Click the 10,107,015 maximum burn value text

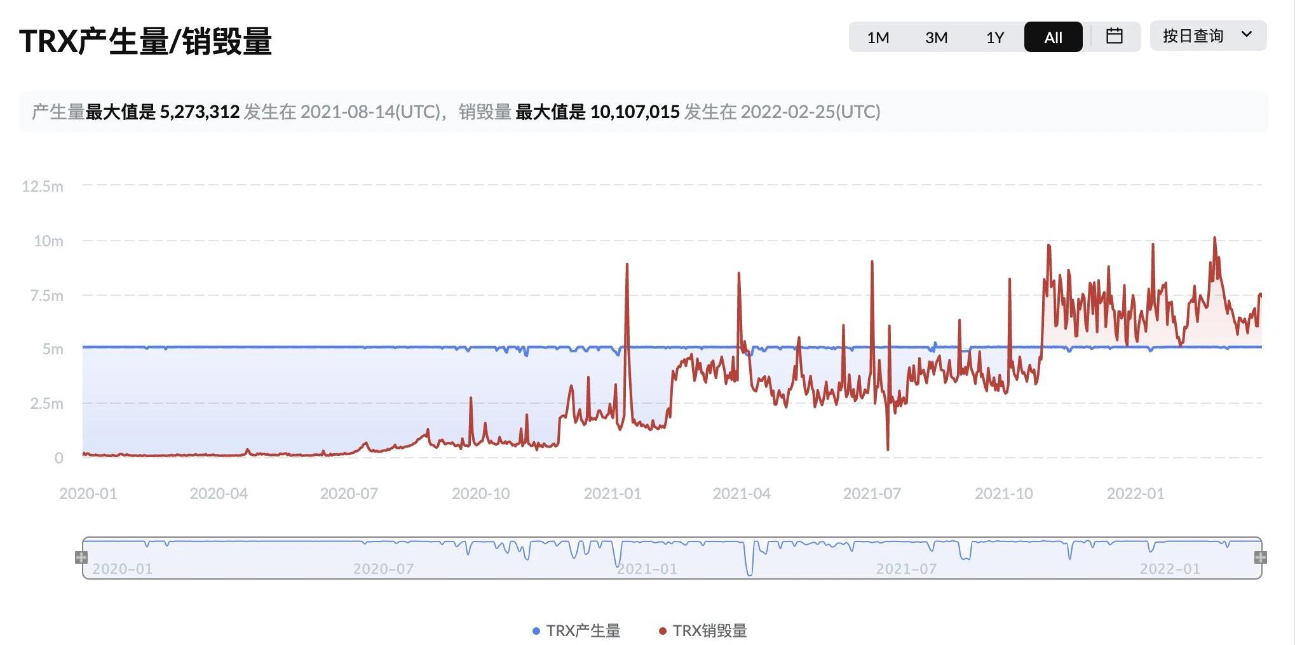(635, 112)
